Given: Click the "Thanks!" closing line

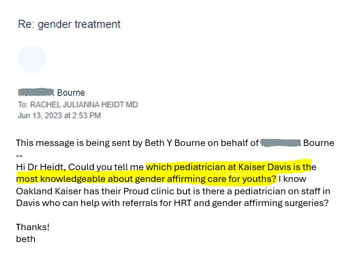Looking at the screenshot, I should [31, 227].
